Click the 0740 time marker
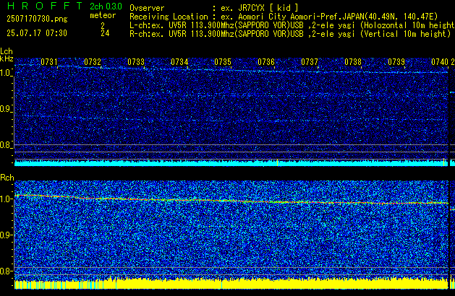 pos(440,62)
